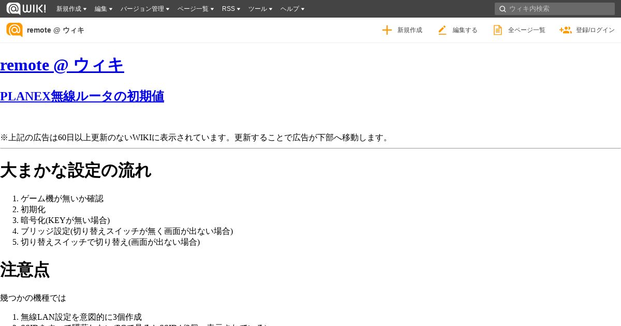
Task: Click the ad notice text starting ※上記の広告
Action: click(x=195, y=138)
